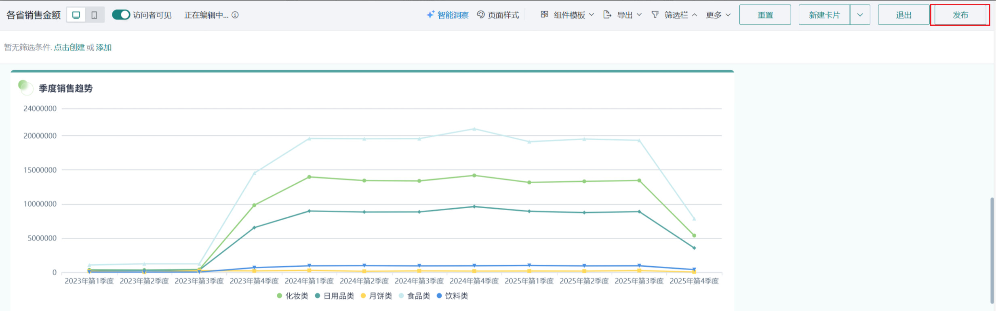The width and height of the screenshot is (996, 311).
Task: Toggle the 访问者可见 switch
Action: (121, 15)
